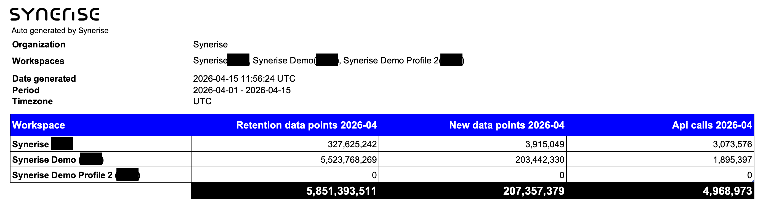Screen dimensions: 766x203
Task: Select the Synerise Demo row name
Action: 44,160
